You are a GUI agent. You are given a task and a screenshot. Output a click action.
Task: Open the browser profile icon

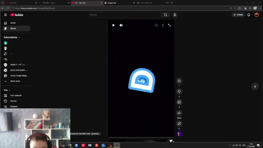click(255, 8)
